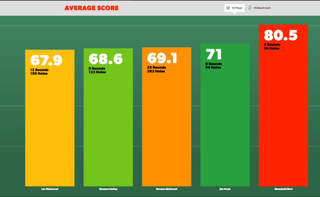Click the '9 Rounds' text

click(97, 68)
